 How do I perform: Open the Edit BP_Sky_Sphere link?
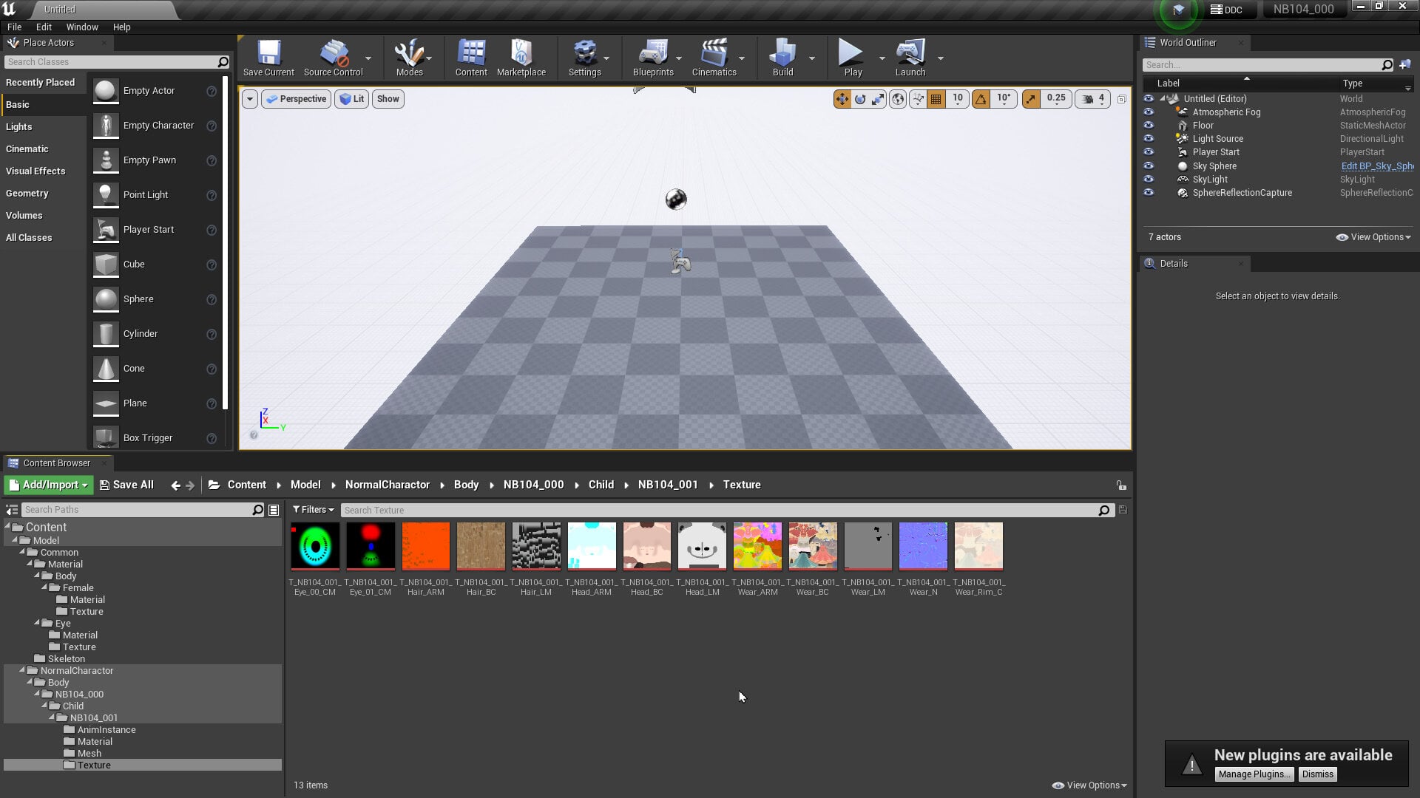pos(1377,166)
